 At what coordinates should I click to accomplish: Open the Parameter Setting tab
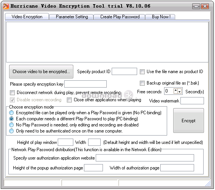71,17
